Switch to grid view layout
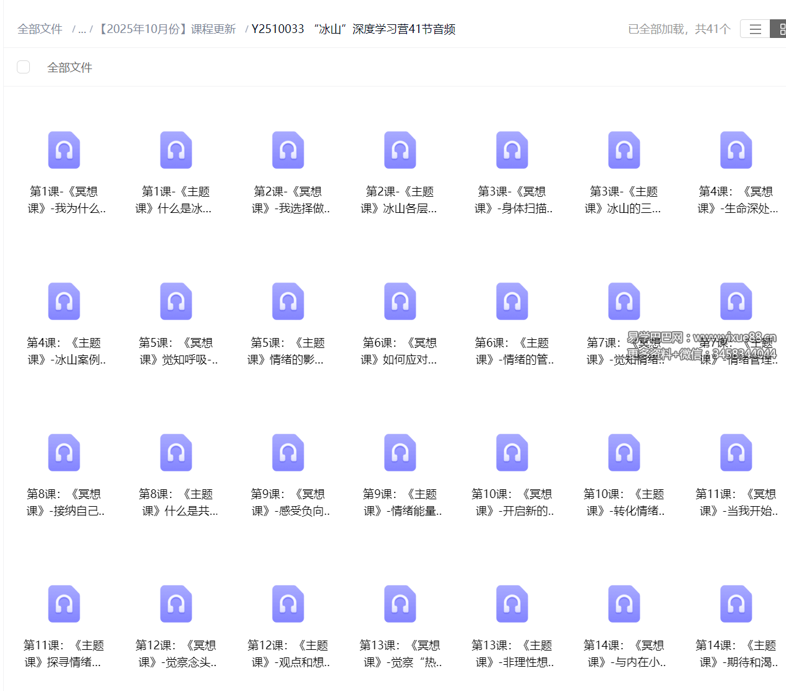Image resolution: width=786 pixels, height=691 pixels. (780, 29)
